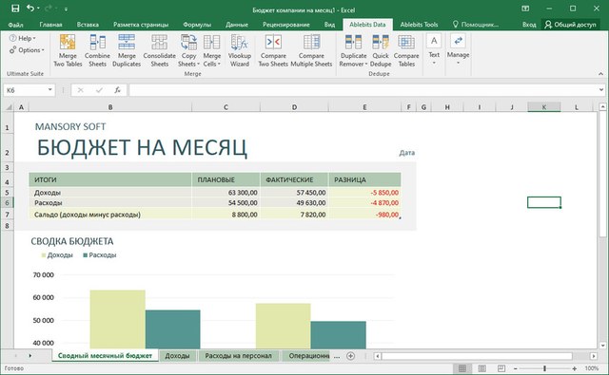Click the ИТОГИ table header cell
The height and width of the screenshot is (375, 609).
tap(110, 179)
